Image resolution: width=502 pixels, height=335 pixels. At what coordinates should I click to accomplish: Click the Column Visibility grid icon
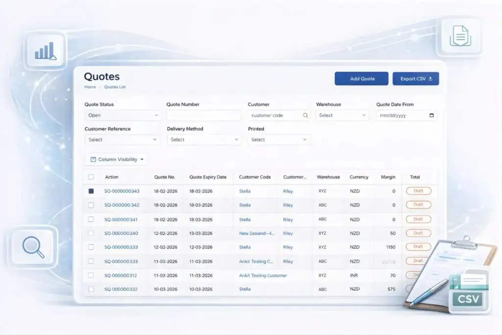[94, 159]
